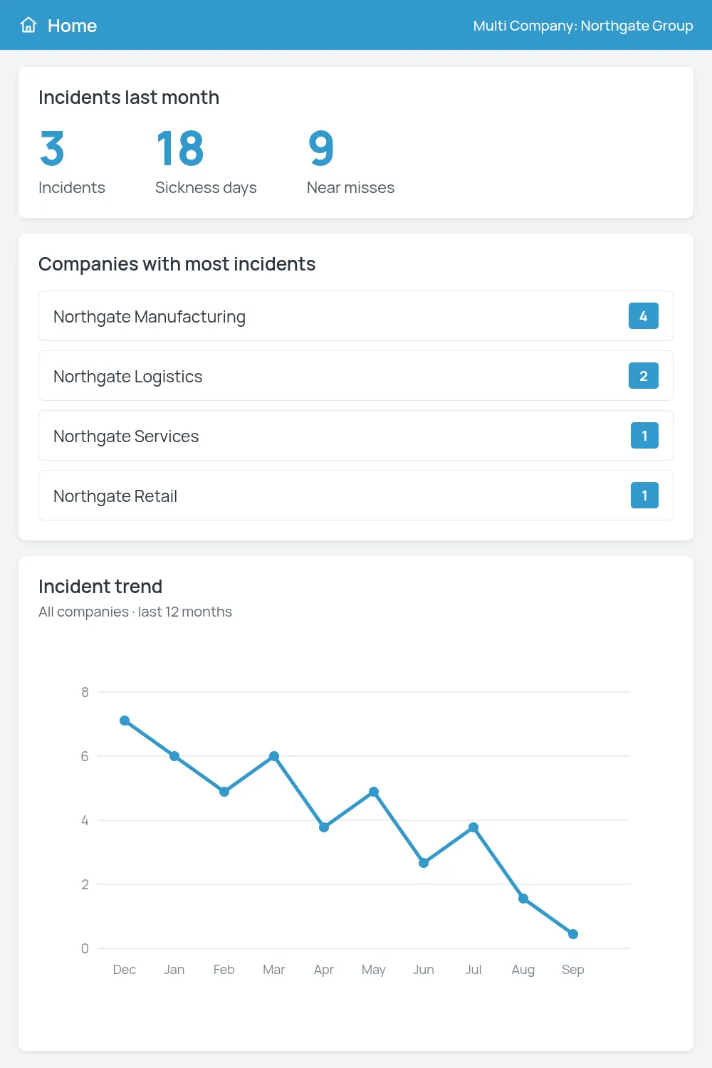Click Northgate Services' incident count badge
Viewport: 712px width, 1068px height.
[x=644, y=436]
